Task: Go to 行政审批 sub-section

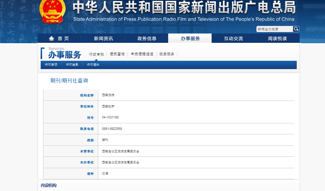Action: click(97, 54)
